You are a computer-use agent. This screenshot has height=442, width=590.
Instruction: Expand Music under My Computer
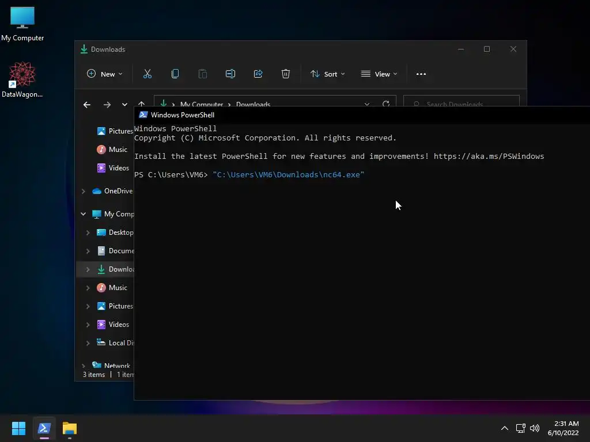pos(88,288)
